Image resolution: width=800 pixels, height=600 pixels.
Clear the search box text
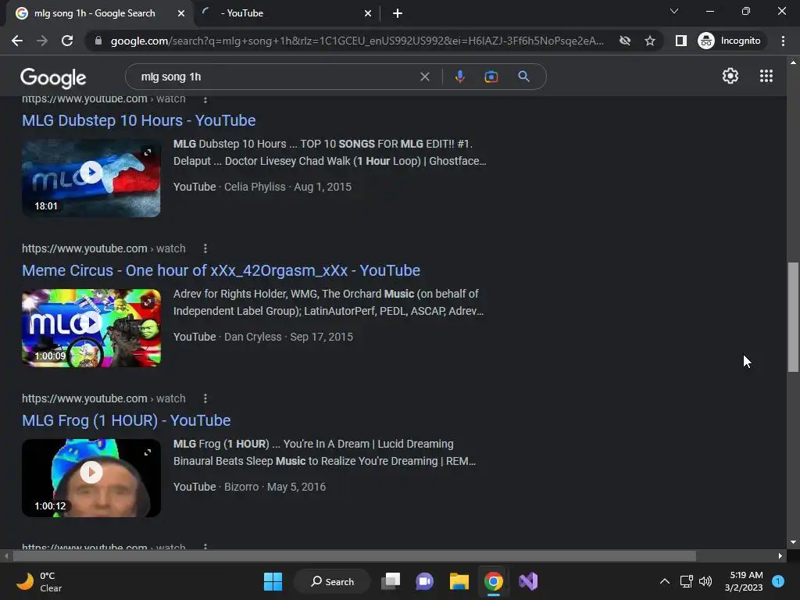424,77
